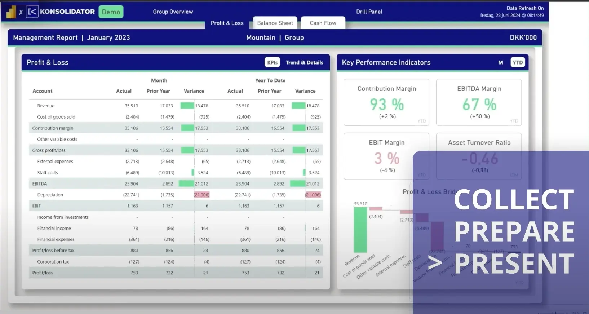This screenshot has height=314, width=589.
Task: Click the green Demo badge
Action: pyautogui.click(x=111, y=12)
